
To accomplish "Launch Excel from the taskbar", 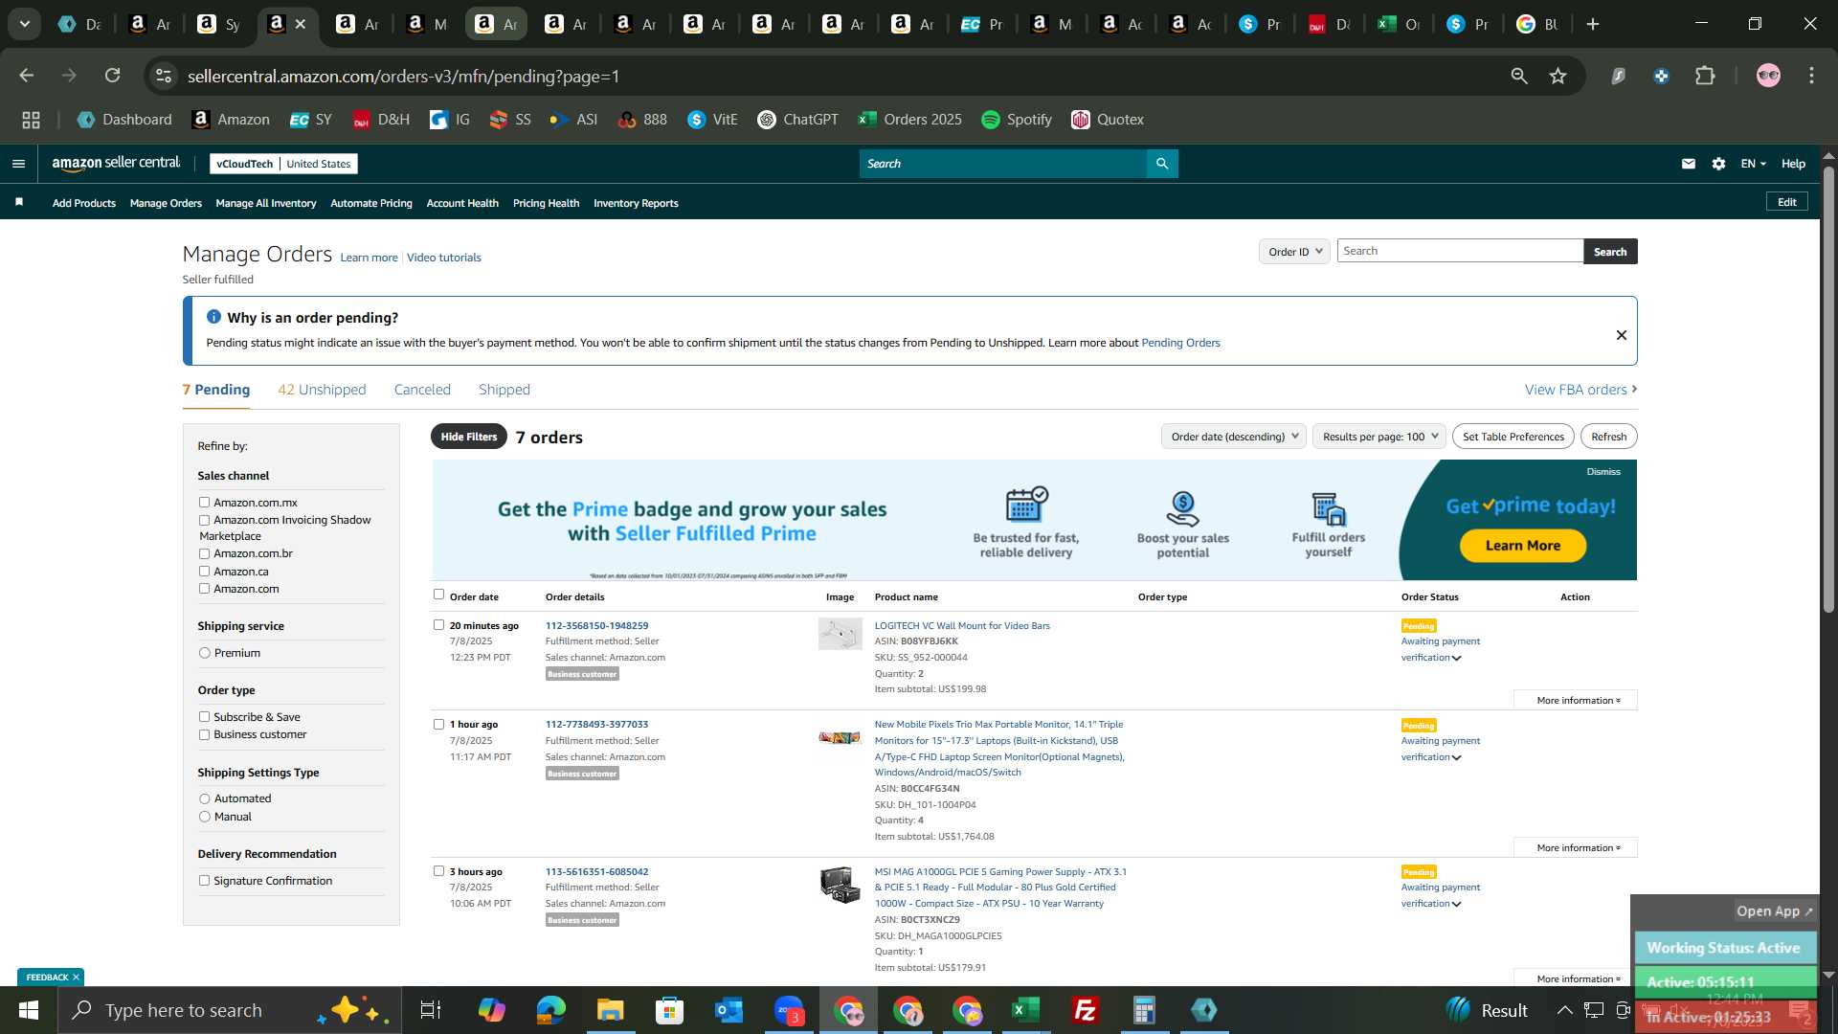I will (1025, 1010).
